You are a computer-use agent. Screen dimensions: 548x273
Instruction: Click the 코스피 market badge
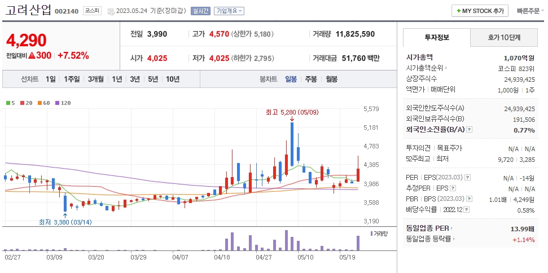coord(92,11)
